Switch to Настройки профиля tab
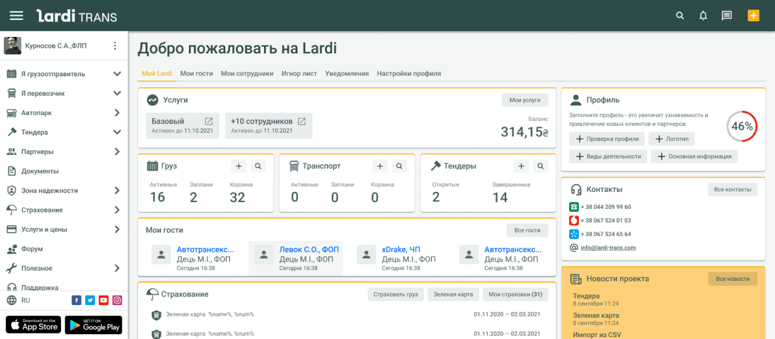This screenshot has width=775, height=339. coord(409,73)
